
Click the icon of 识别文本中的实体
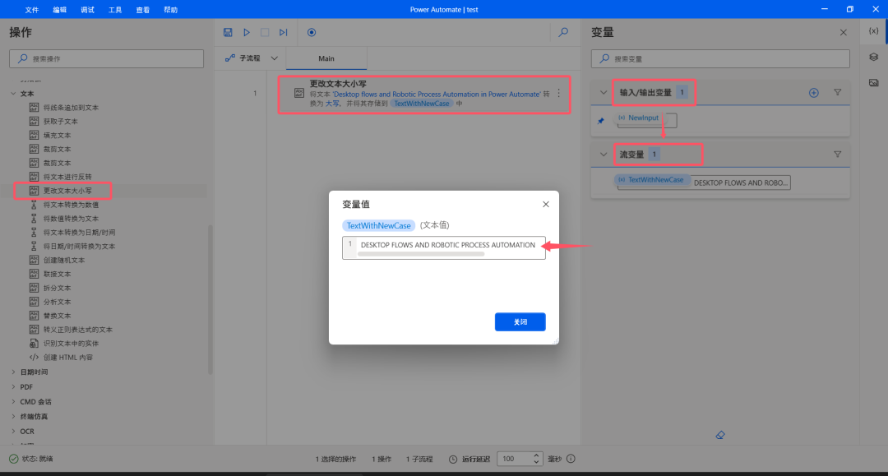point(34,343)
